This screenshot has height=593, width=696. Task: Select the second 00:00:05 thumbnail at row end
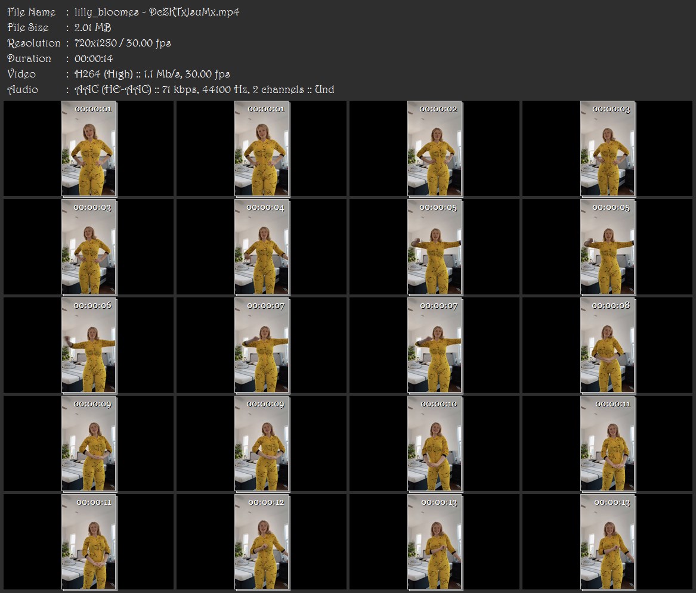click(608, 247)
